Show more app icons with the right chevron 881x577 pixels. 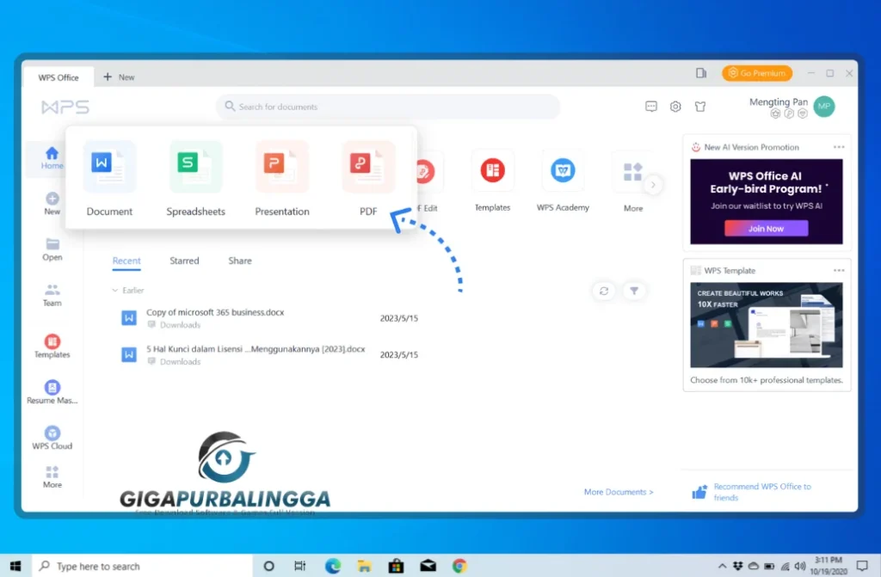tap(653, 183)
